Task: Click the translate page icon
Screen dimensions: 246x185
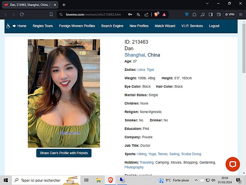Action: 138,15
